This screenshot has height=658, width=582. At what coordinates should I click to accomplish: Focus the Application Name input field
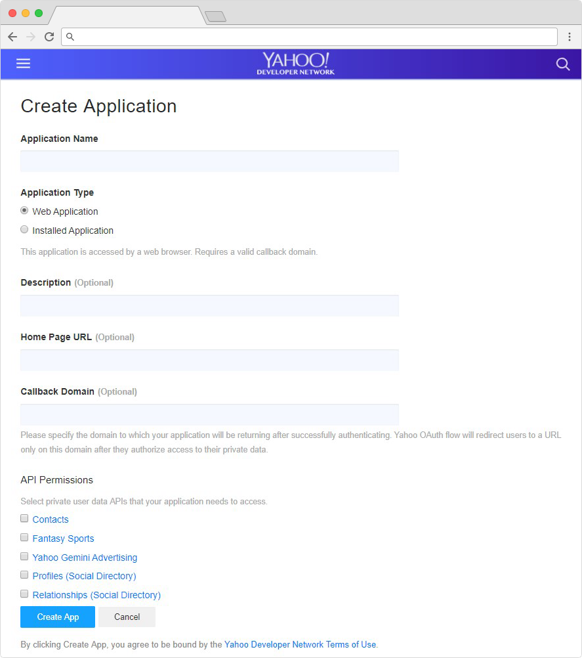(x=210, y=161)
